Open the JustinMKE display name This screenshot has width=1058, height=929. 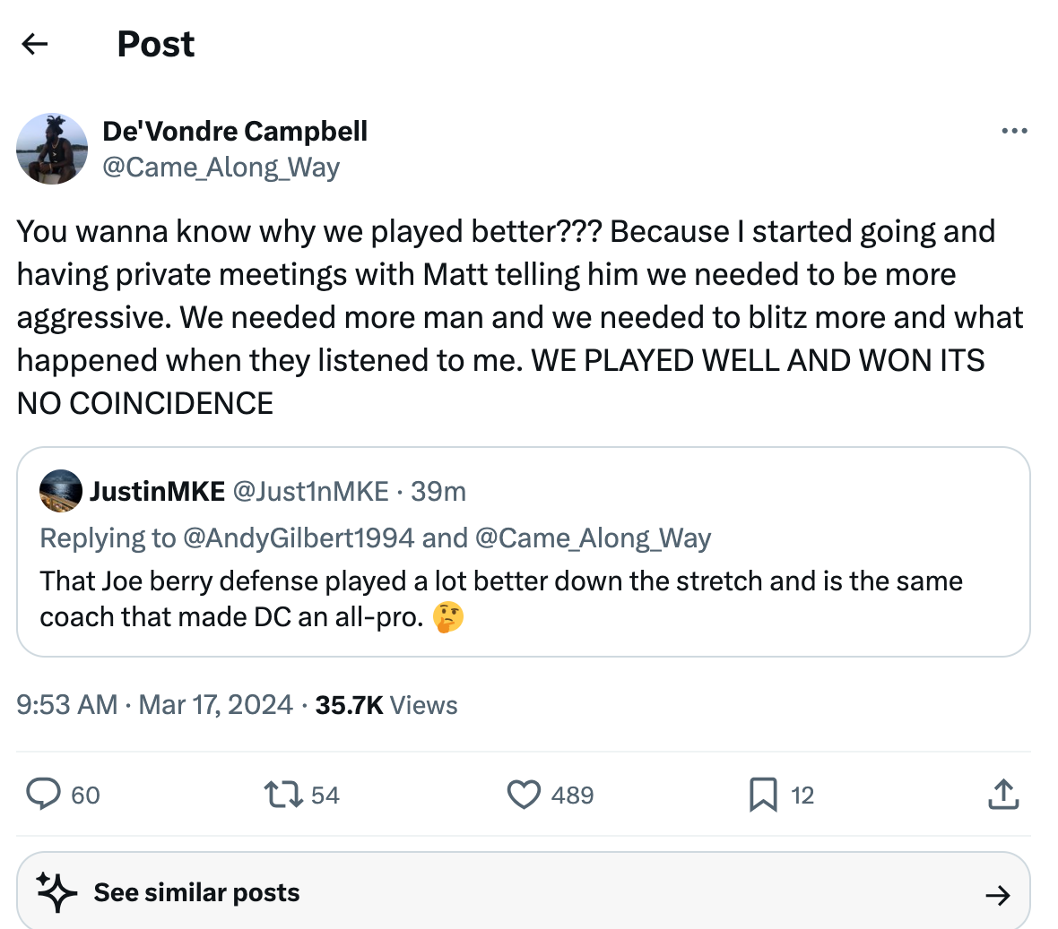[158, 491]
